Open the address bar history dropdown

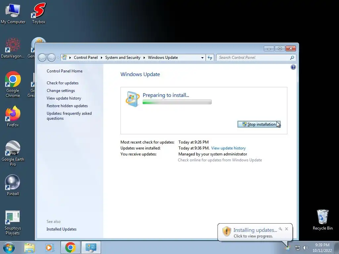(202, 58)
